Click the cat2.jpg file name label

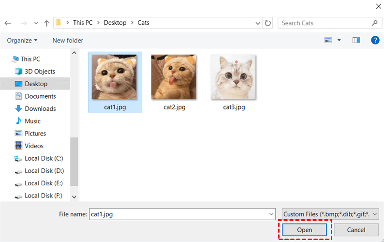tap(175, 107)
